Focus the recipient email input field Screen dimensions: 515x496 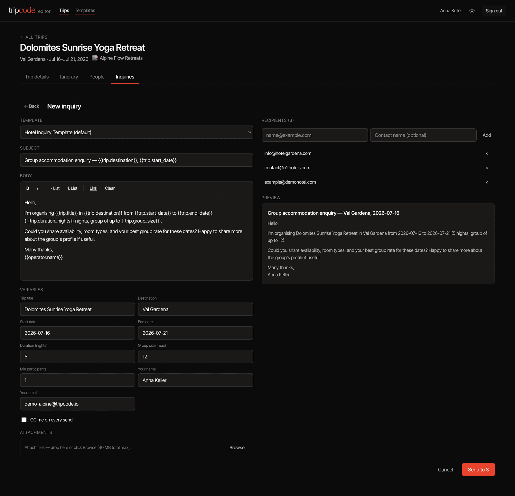click(x=315, y=135)
